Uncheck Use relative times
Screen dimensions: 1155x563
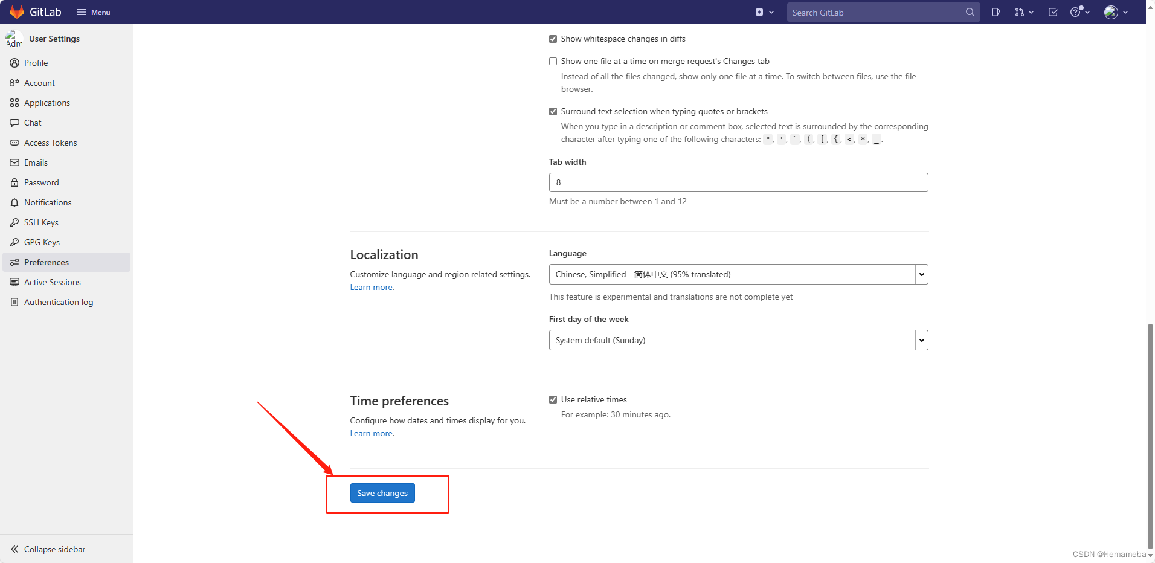[x=553, y=400]
